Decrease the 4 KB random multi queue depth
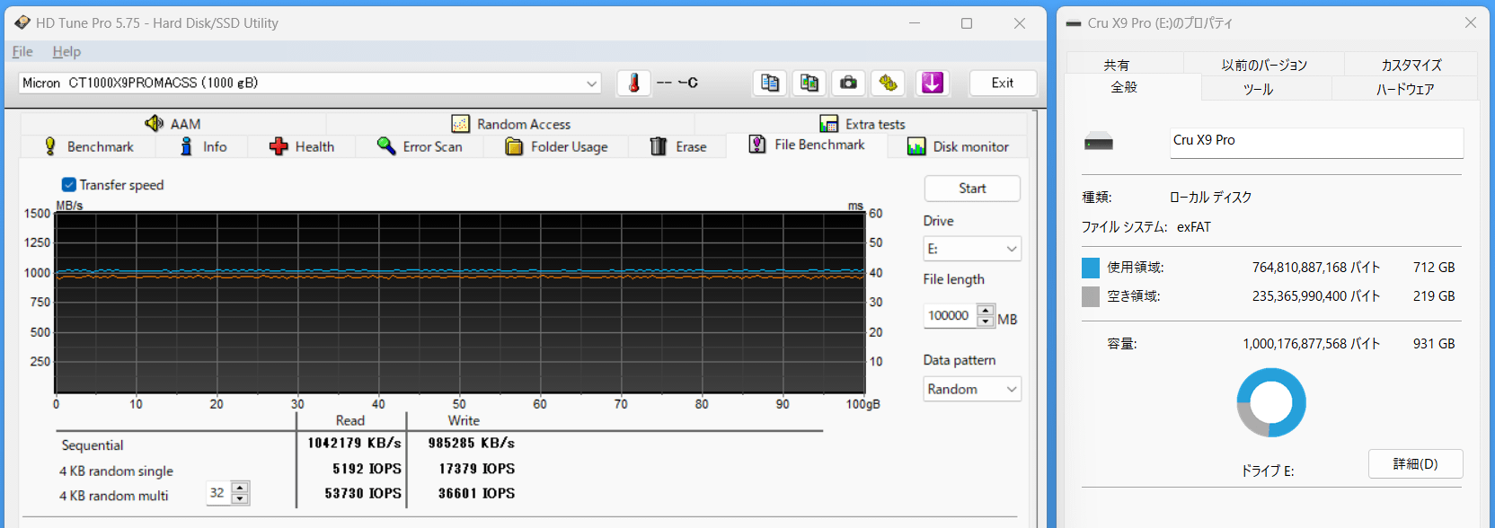This screenshot has width=1495, height=528. (x=240, y=498)
